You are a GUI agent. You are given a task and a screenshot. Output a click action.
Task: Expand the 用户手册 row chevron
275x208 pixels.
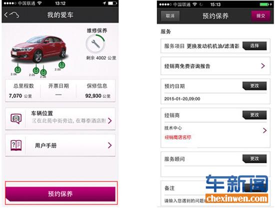(x=110, y=145)
